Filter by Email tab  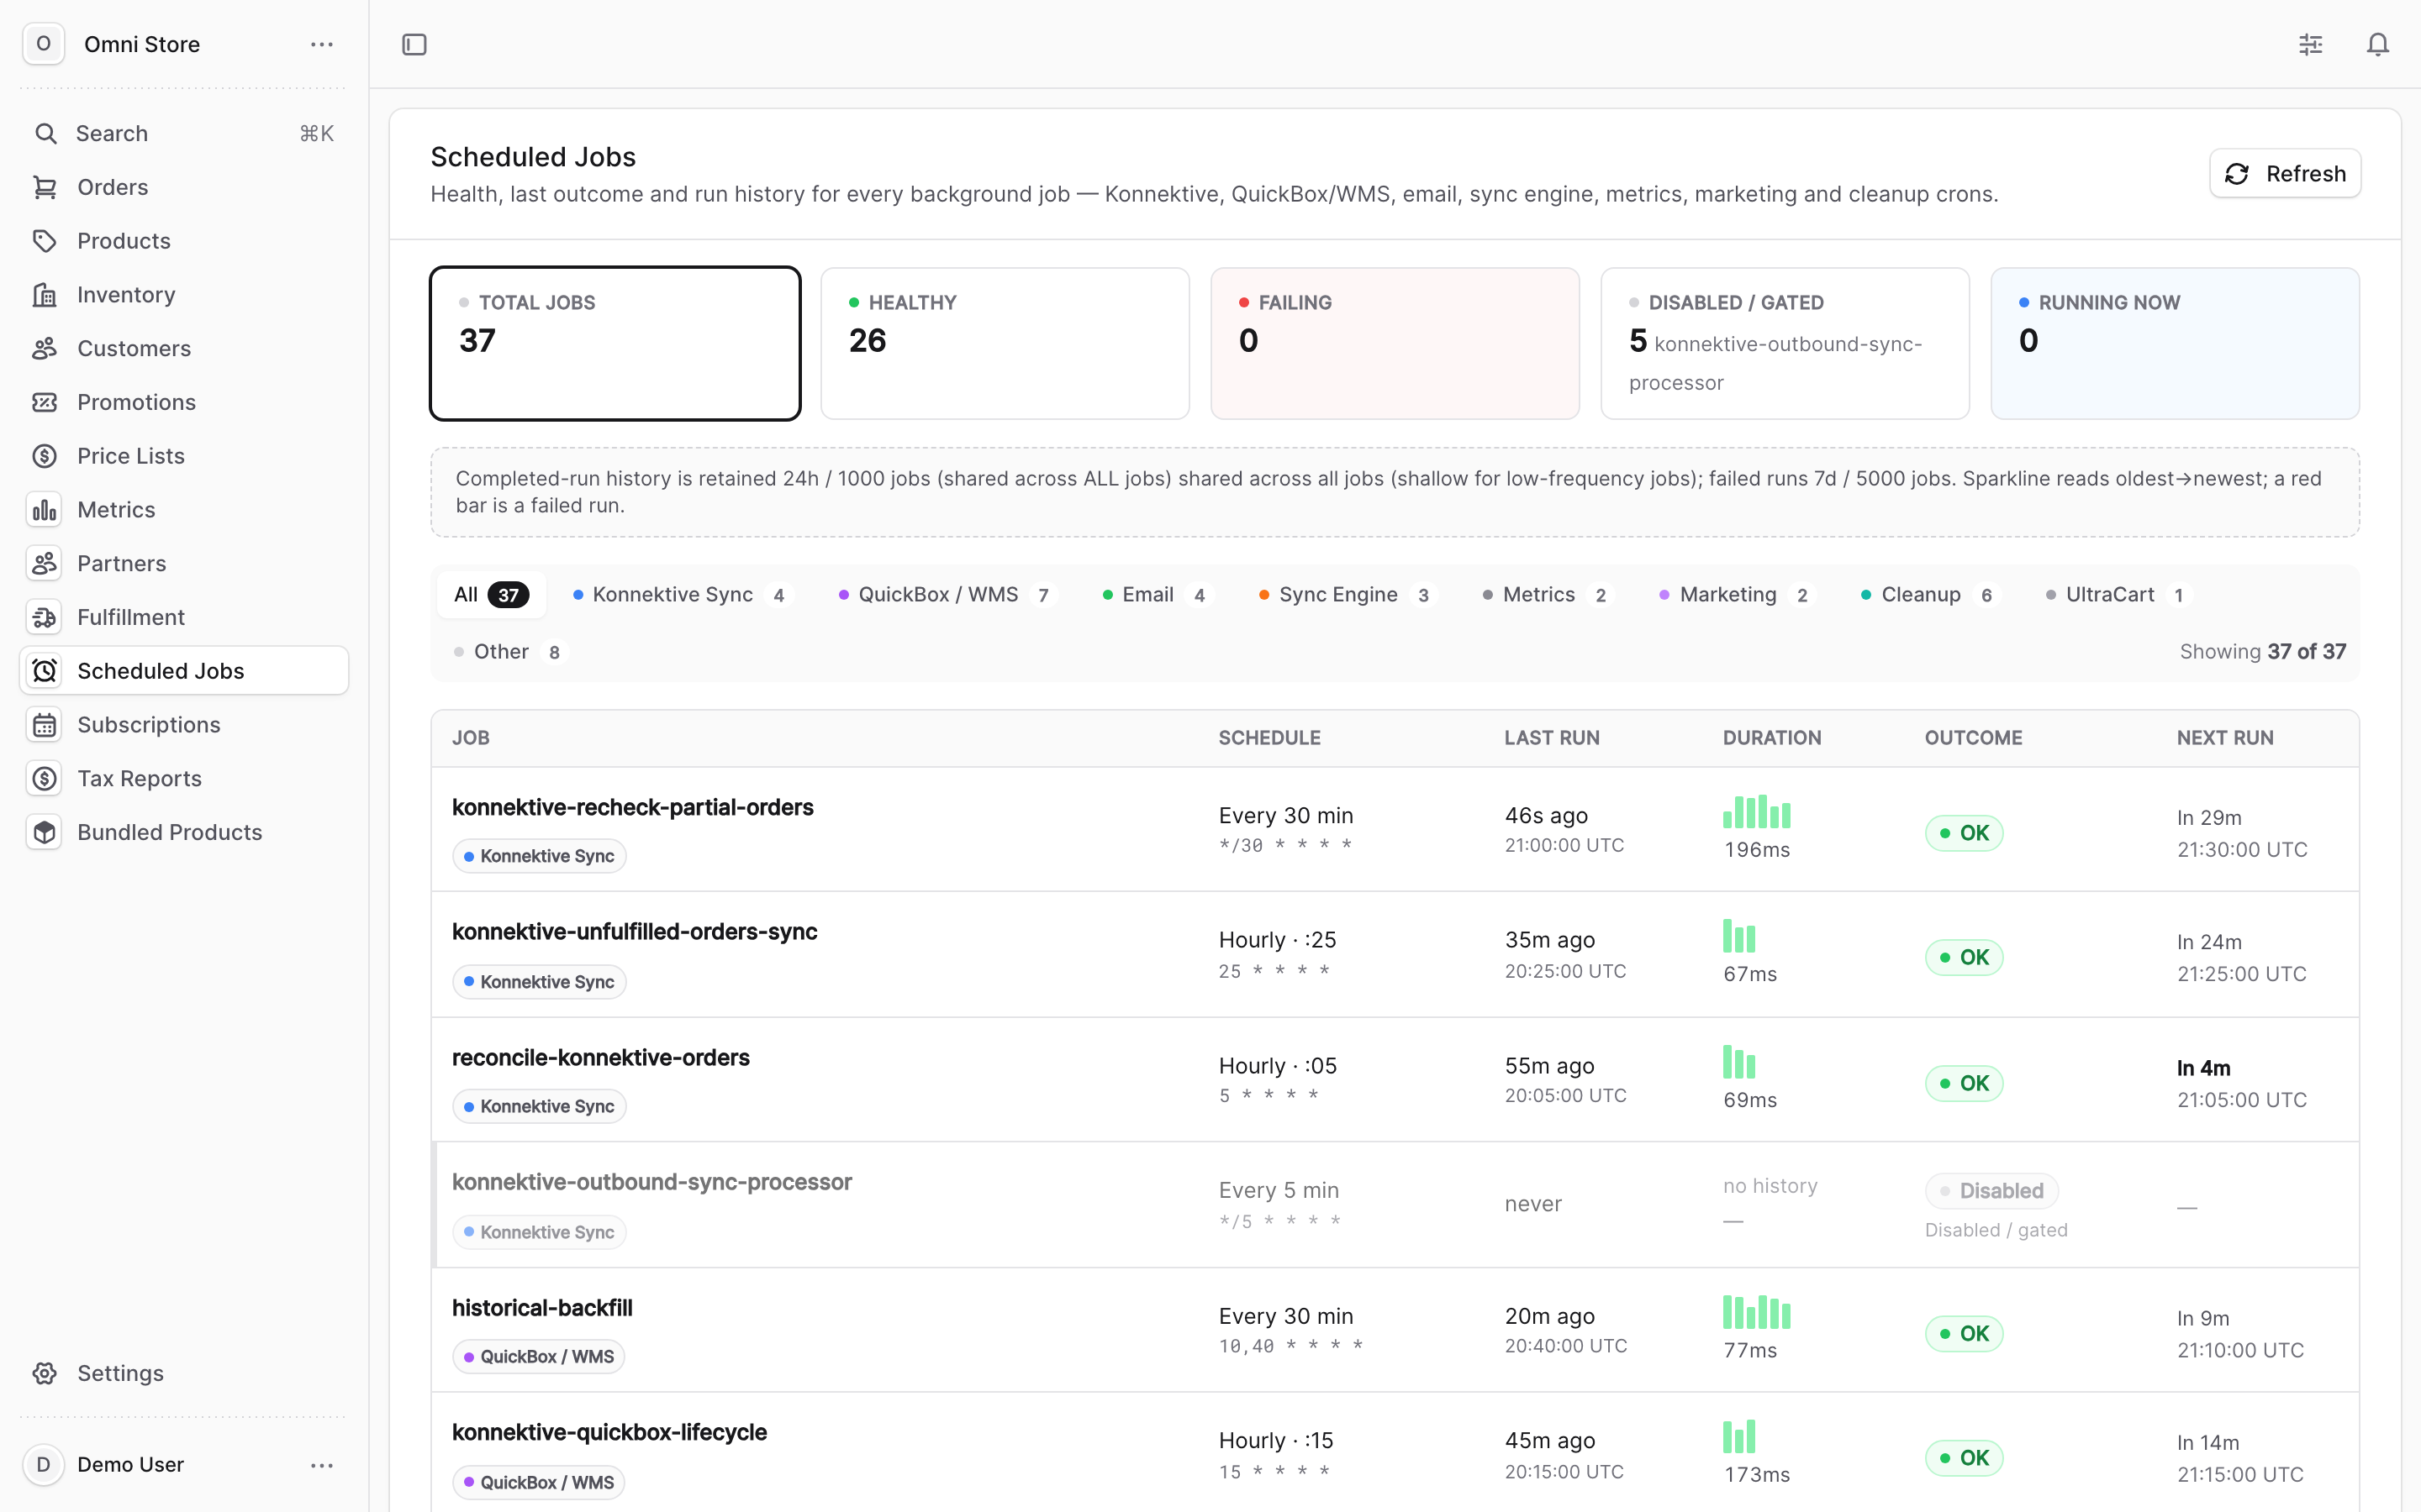(x=1158, y=595)
